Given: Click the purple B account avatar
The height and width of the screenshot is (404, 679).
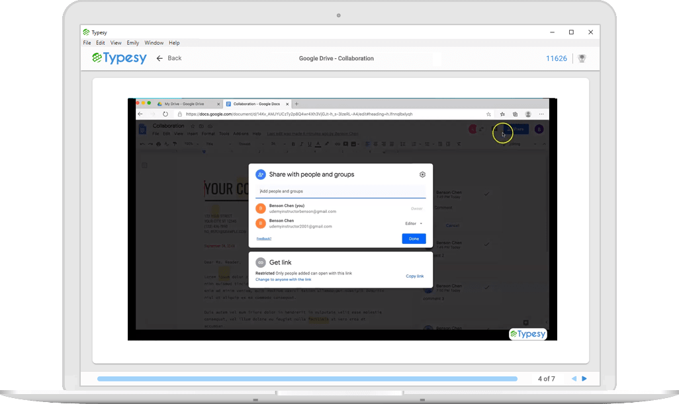Looking at the screenshot, I should (x=539, y=129).
